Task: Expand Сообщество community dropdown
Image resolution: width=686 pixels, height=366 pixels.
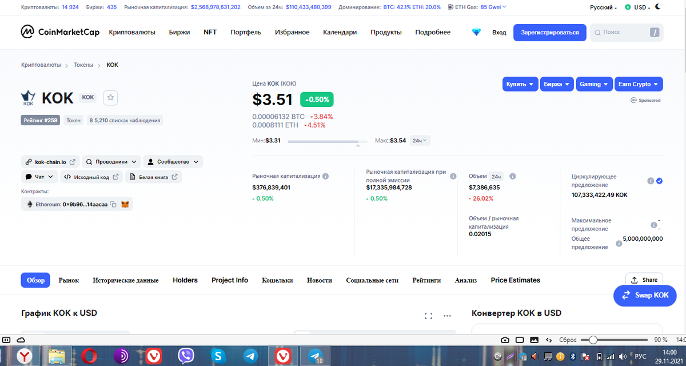Action: tap(173, 162)
